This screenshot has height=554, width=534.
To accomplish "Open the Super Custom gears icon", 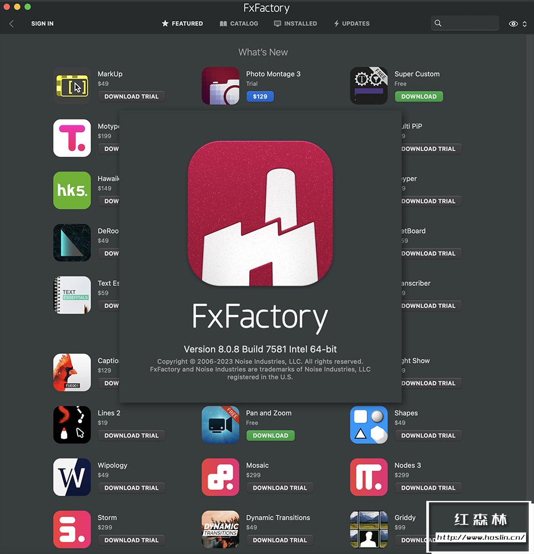I will (x=369, y=86).
